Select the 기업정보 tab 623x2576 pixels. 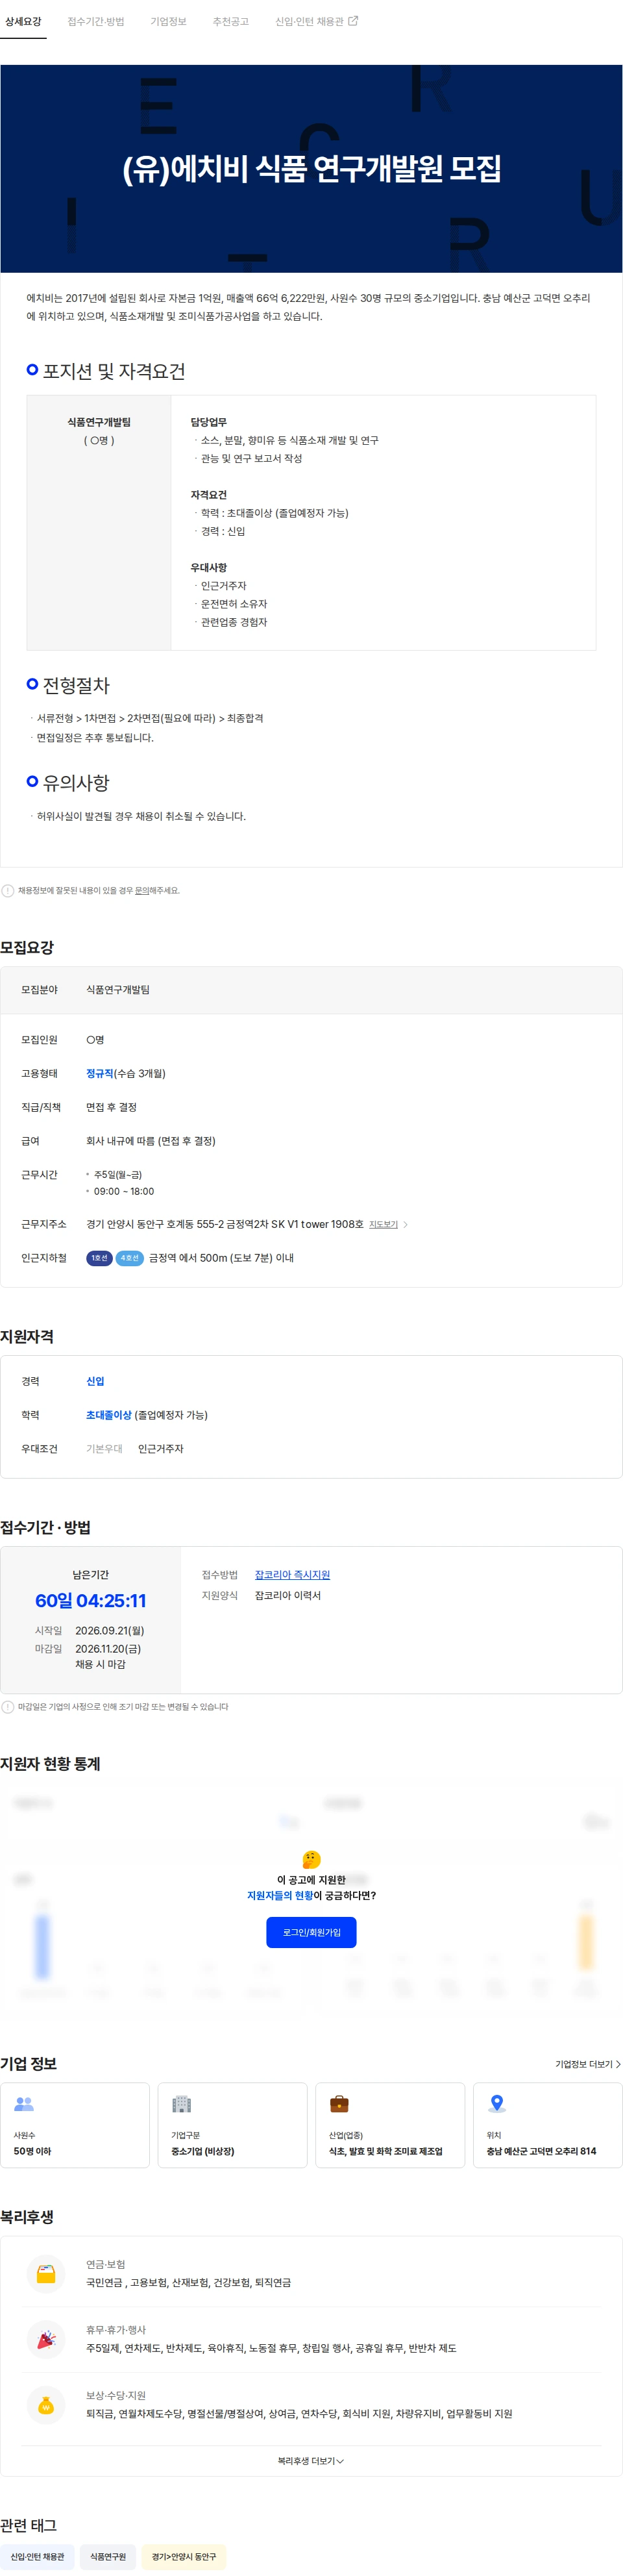click(x=168, y=21)
